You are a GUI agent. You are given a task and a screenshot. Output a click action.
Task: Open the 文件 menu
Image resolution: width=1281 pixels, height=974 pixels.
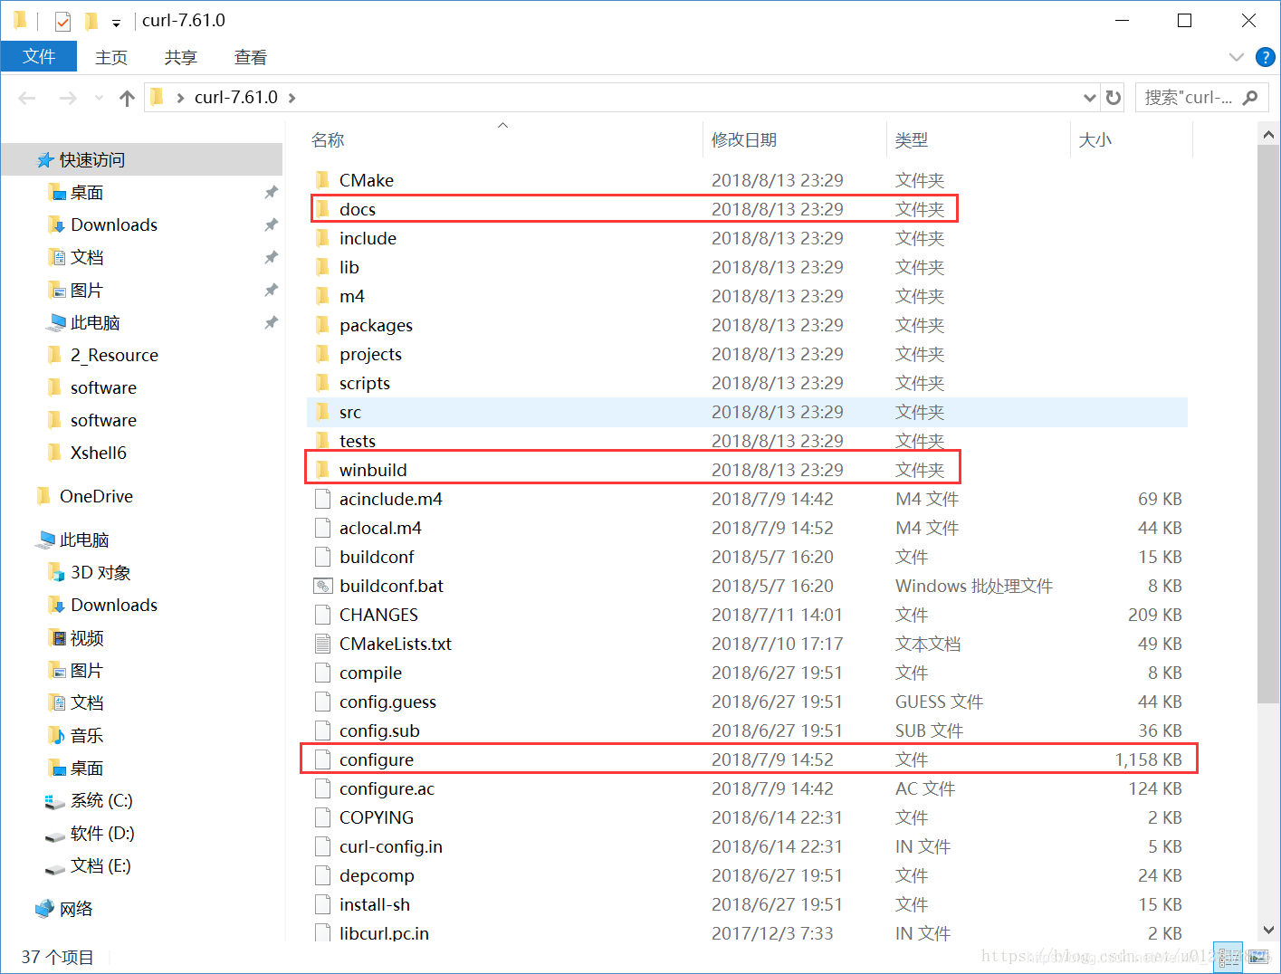click(39, 56)
